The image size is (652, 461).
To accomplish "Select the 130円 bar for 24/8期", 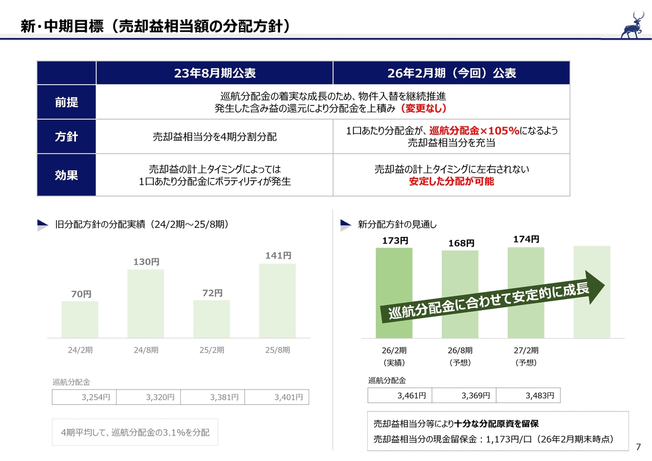I will [x=146, y=304].
